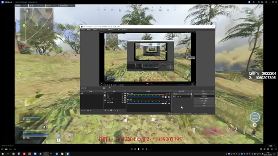Add a new source in Sources panel
The width and height of the screenshot is (278, 156).
105,110
